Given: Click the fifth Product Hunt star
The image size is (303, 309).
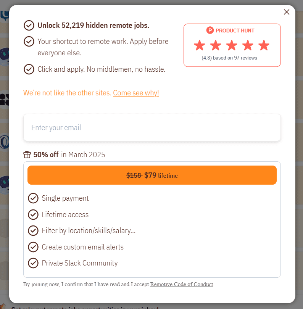Looking at the screenshot, I should [x=264, y=45].
